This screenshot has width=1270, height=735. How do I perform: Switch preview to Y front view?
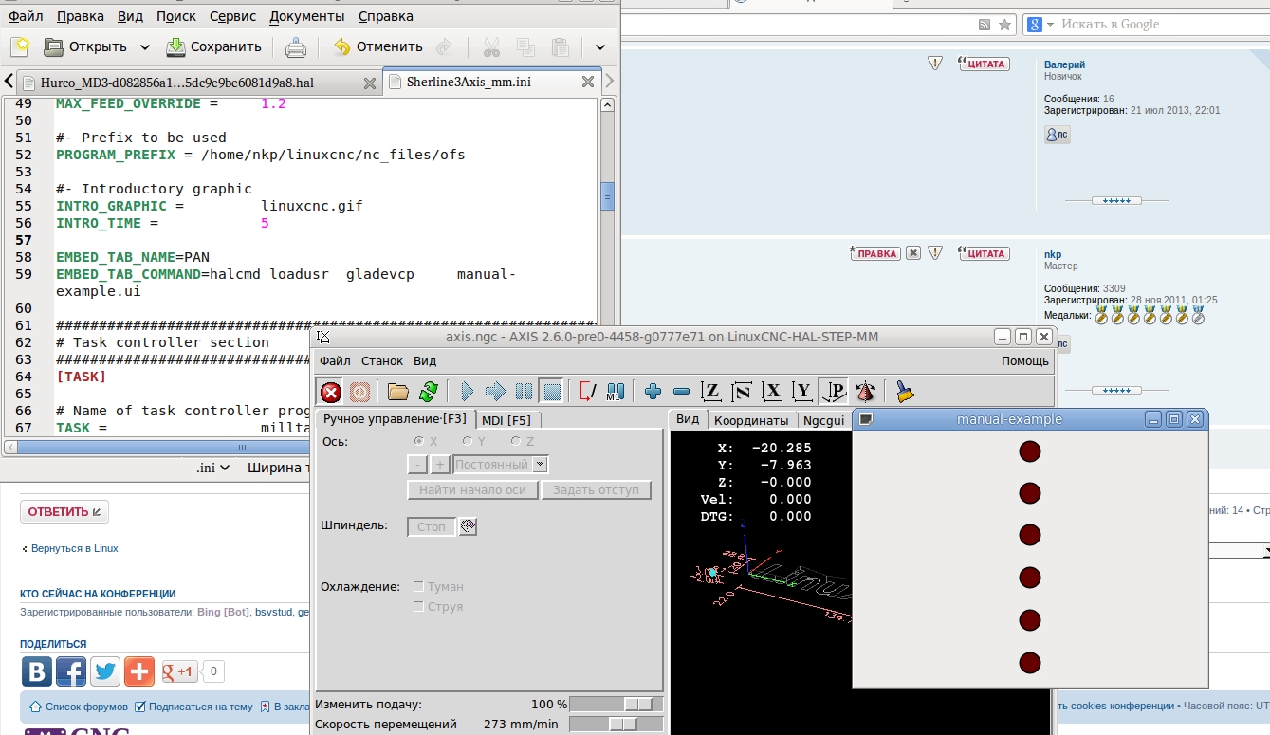[803, 392]
